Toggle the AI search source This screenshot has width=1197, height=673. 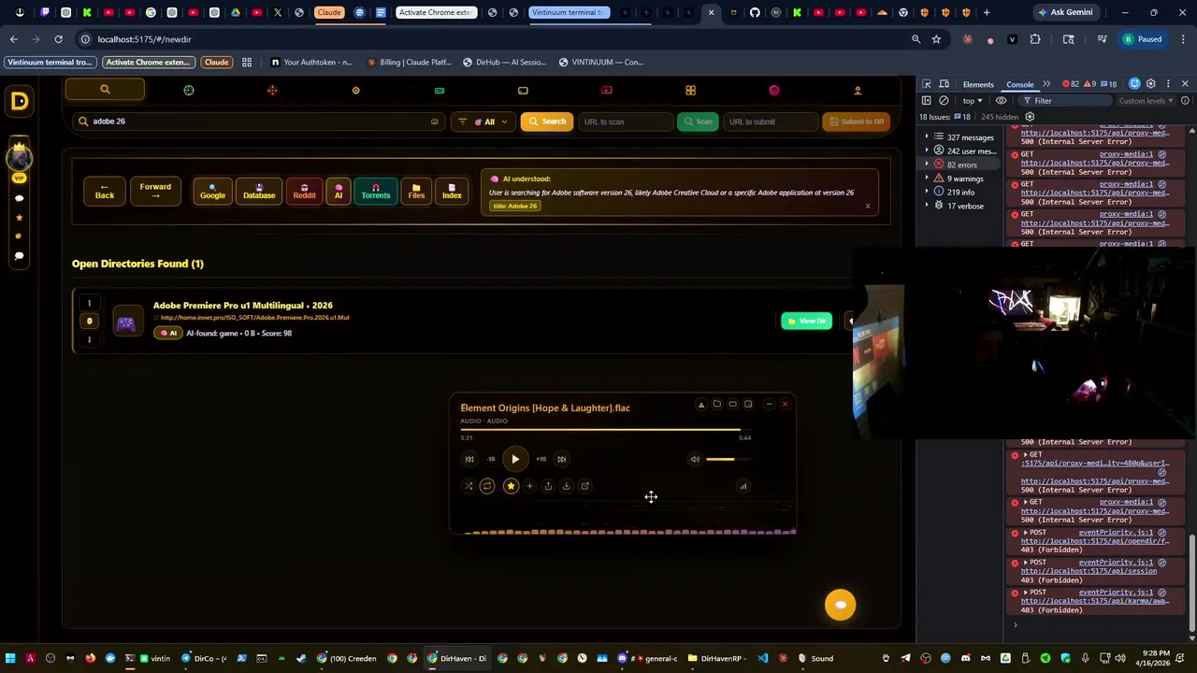(x=339, y=191)
